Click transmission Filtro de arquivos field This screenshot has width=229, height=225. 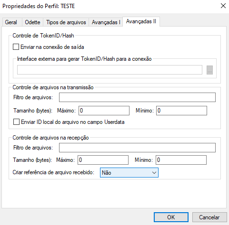click(x=137, y=97)
